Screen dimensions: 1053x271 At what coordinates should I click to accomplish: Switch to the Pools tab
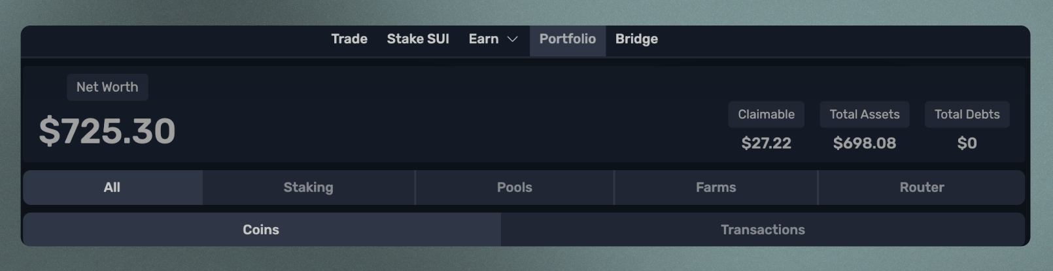(x=515, y=188)
